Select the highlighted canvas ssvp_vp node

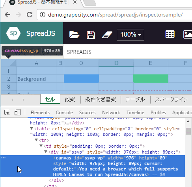(x=93, y=166)
